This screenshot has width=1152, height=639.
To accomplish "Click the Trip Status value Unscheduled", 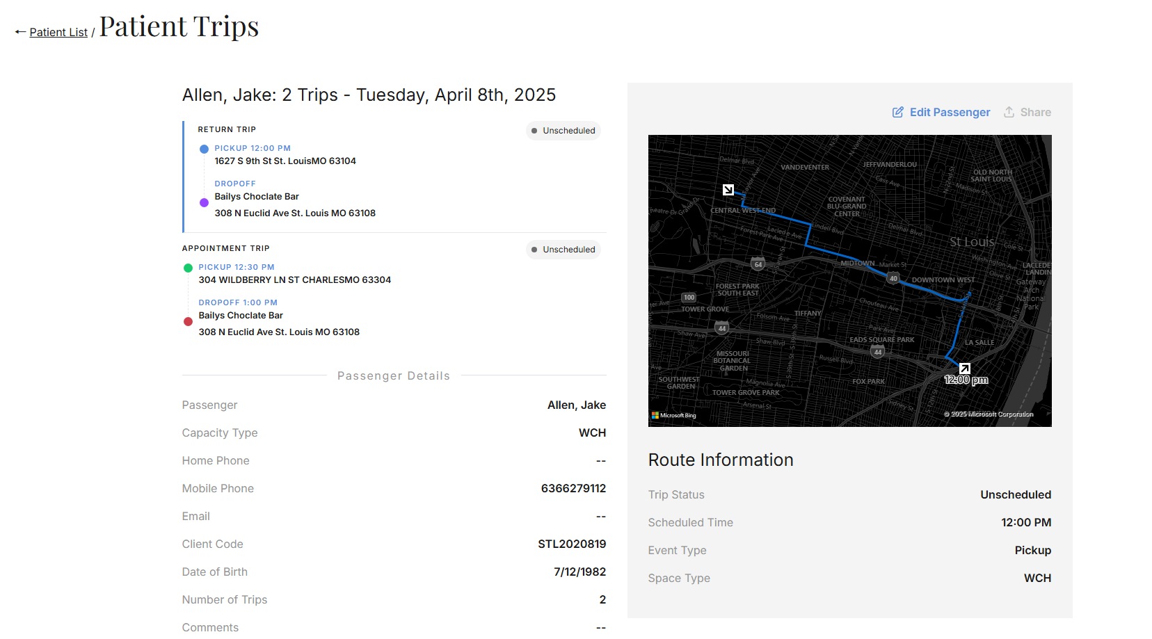I will click(x=1016, y=494).
